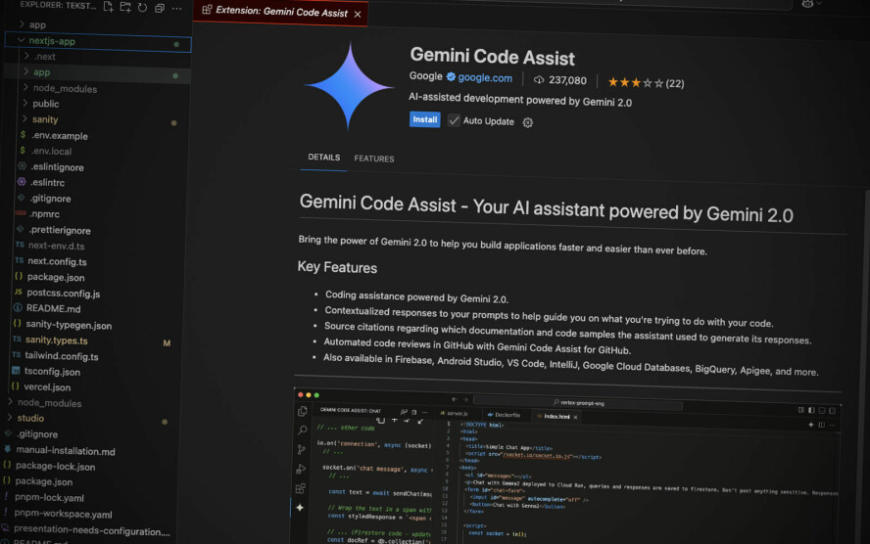Open the vercel.json file

pos(47,387)
